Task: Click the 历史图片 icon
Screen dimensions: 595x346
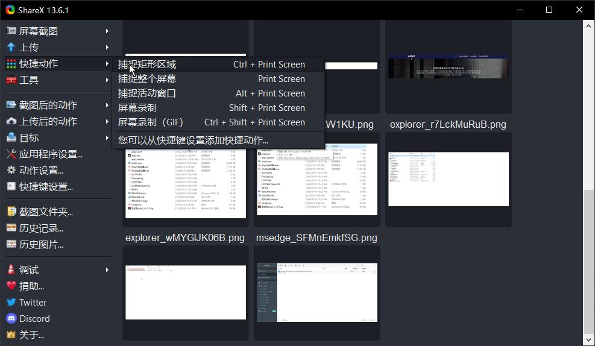Action: click(x=11, y=244)
